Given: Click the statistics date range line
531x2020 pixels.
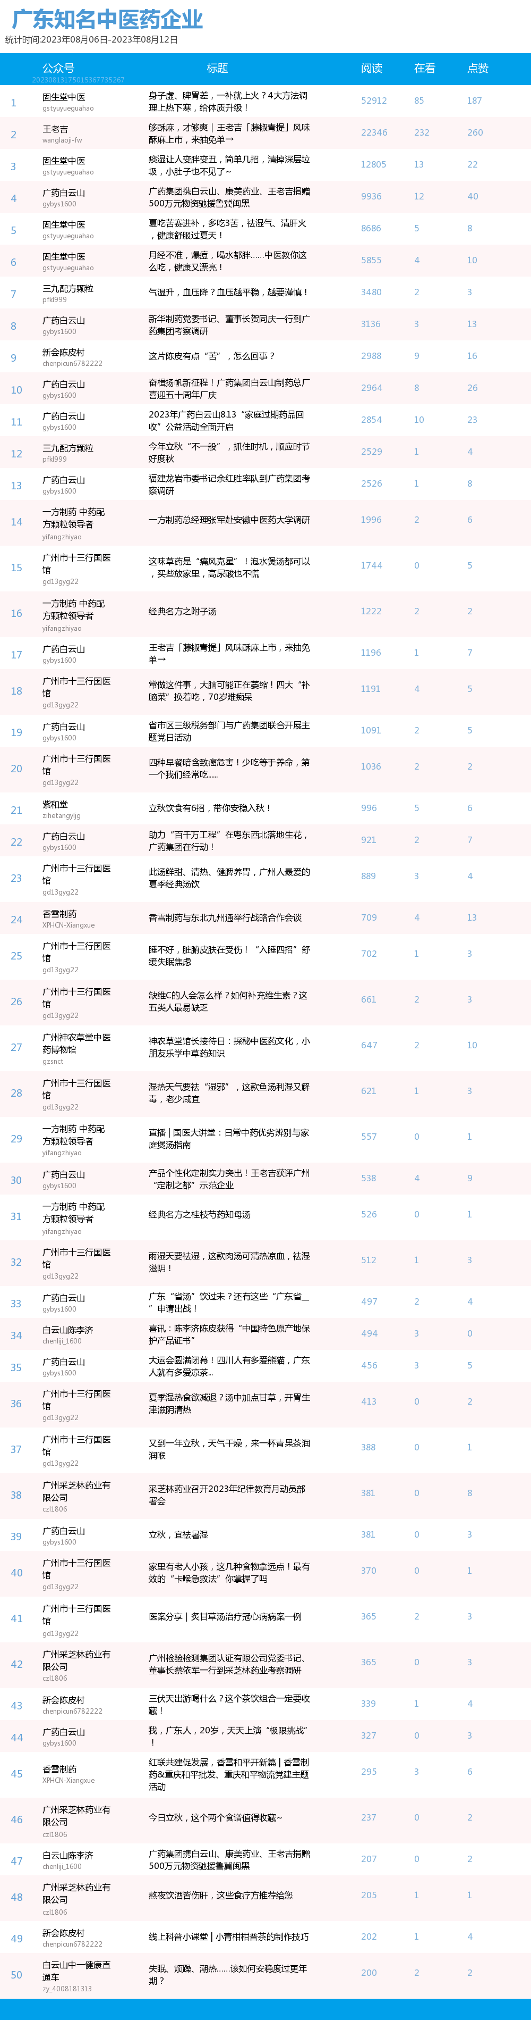Looking at the screenshot, I should (92, 40).
